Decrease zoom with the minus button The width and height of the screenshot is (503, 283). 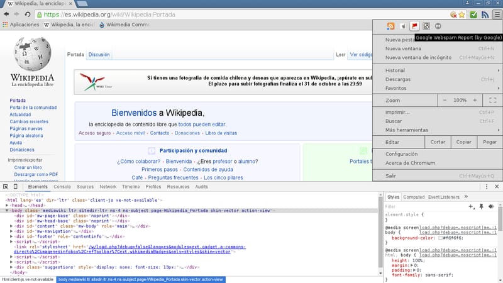point(445,100)
